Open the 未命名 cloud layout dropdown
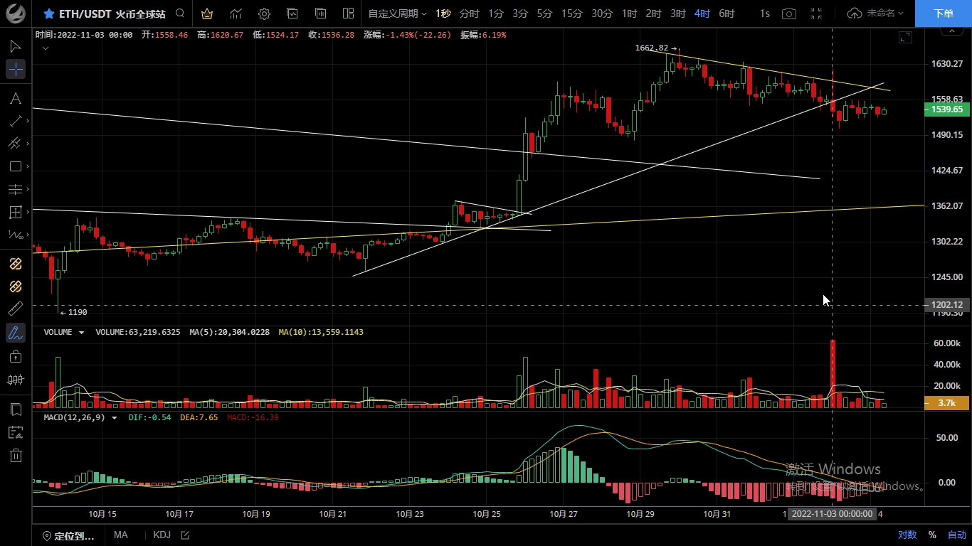The width and height of the screenshot is (972, 546). (x=876, y=14)
